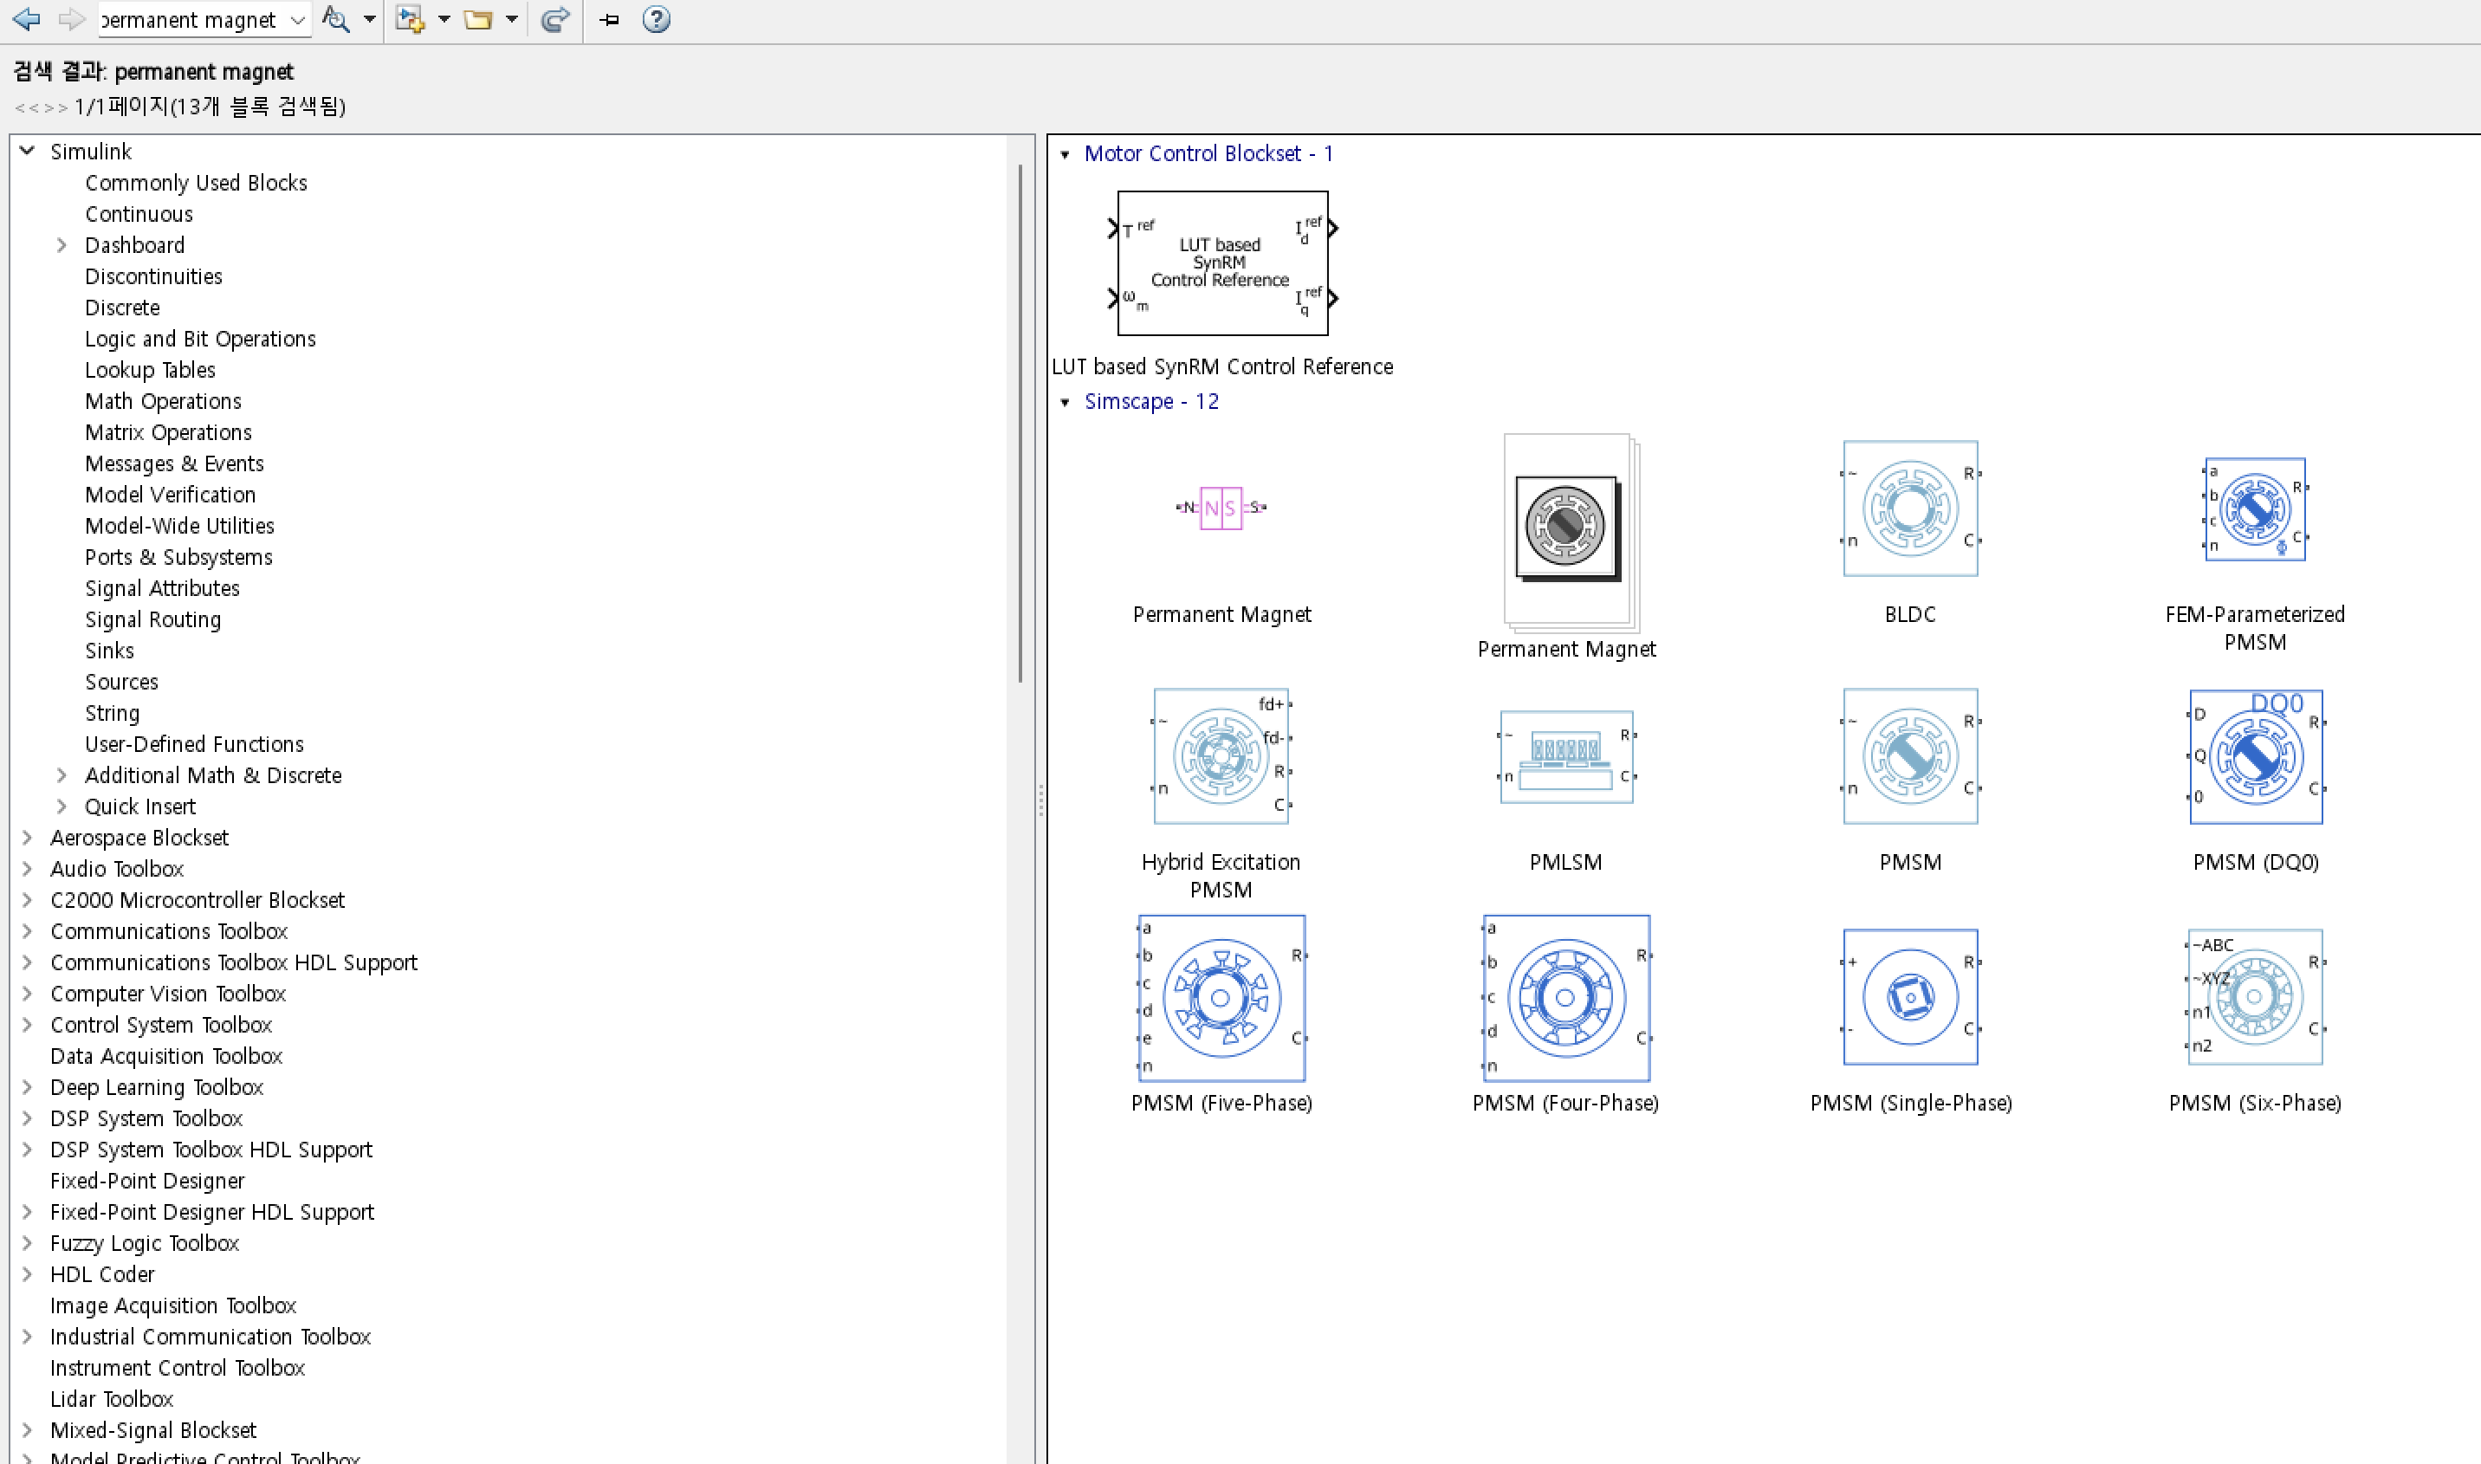Select Ports & Subsystems in the tree

(178, 557)
